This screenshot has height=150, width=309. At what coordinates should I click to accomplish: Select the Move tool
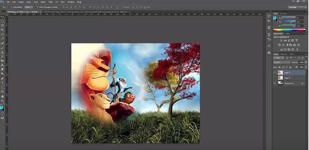point(3,17)
